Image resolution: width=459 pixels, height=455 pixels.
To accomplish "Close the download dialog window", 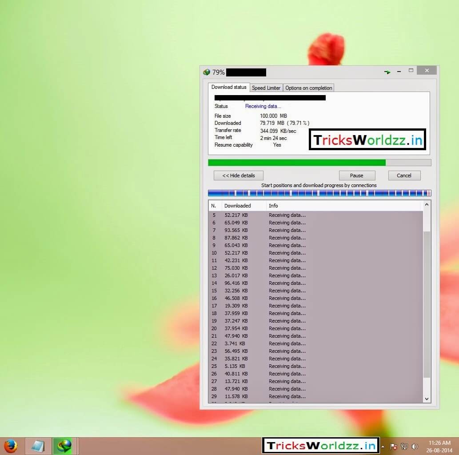I will click(427, 71).
